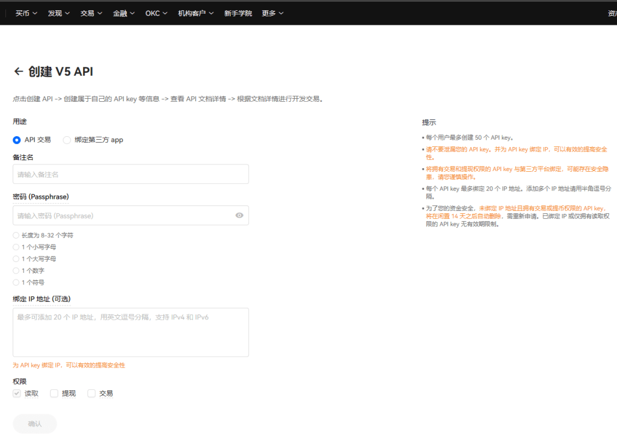Image resolution: width=617 pixels, height=441 pixels.
Task: Open the 金融 dropdown menu
Action: 124,13
